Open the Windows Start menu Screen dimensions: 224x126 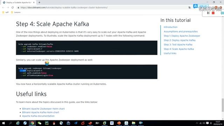[3, 123]
